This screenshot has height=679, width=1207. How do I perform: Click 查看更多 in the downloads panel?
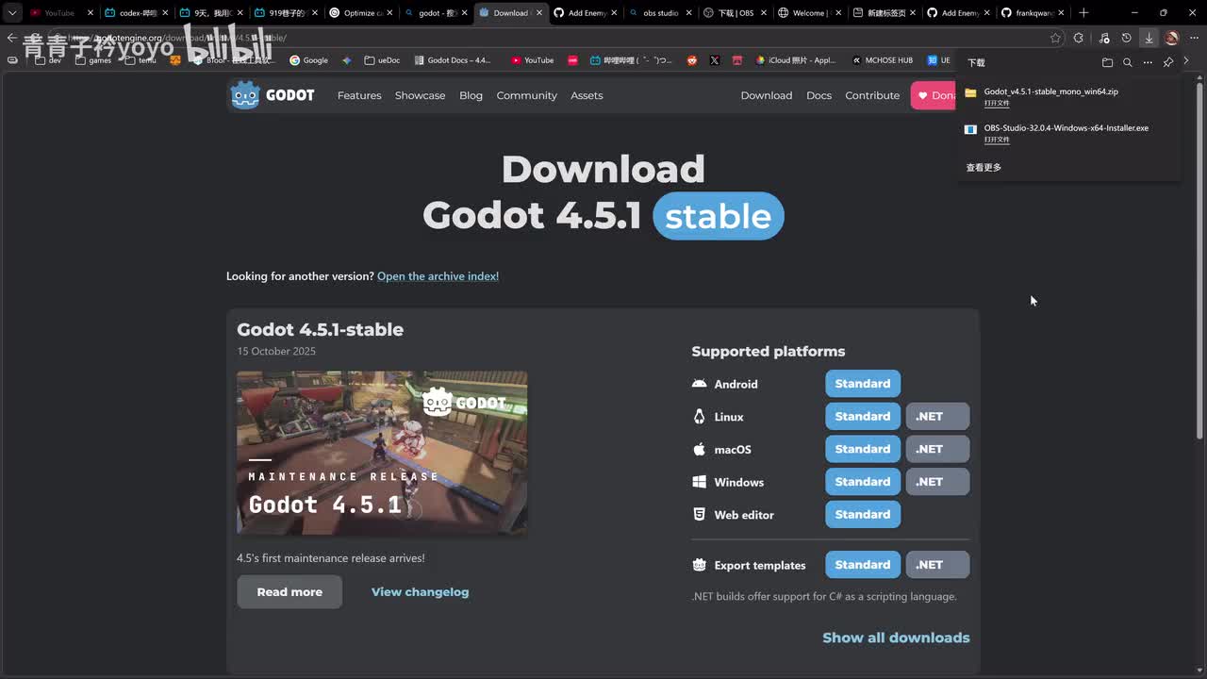click(984, 168)
